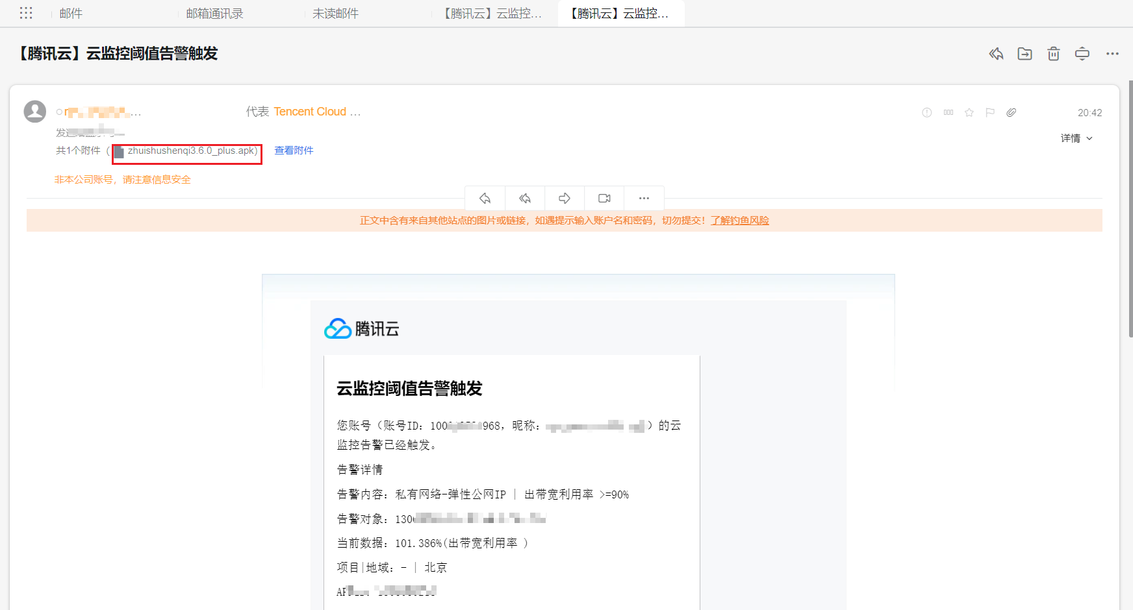Delete this email with trash icon
Image resolution: width=1133 pixels, height=610 pixels.
click(1054, 54)
